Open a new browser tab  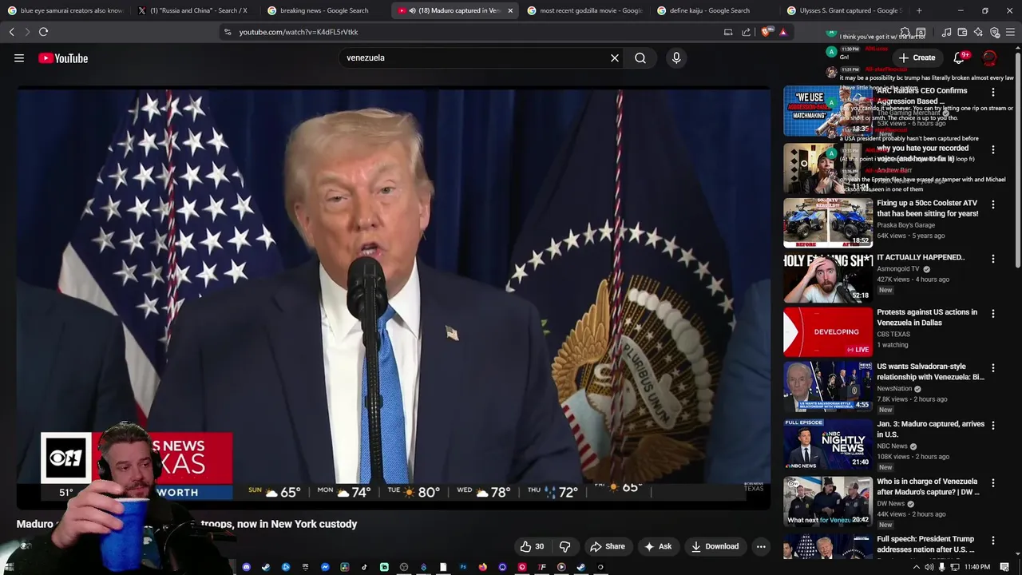(x=919, y=10)
